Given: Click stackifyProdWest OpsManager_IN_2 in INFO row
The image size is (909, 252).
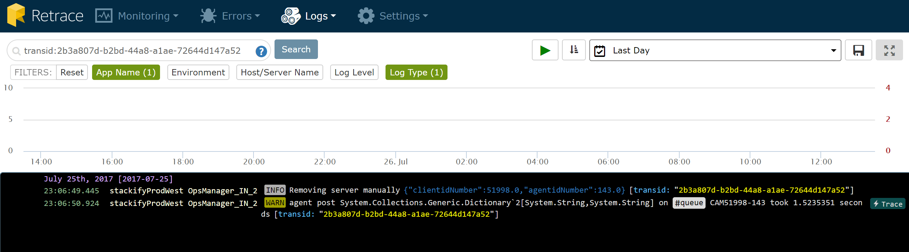Looking at the screenshot, I should click(x=183, y=191).
